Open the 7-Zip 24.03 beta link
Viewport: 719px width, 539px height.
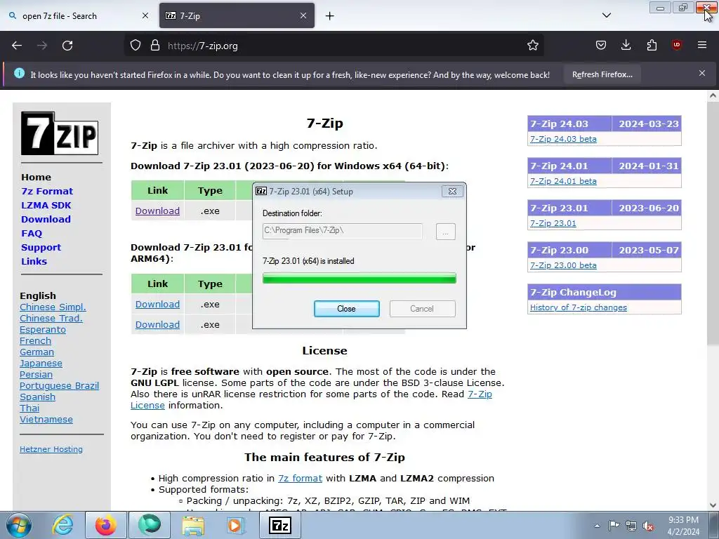(x=563, y=139)
